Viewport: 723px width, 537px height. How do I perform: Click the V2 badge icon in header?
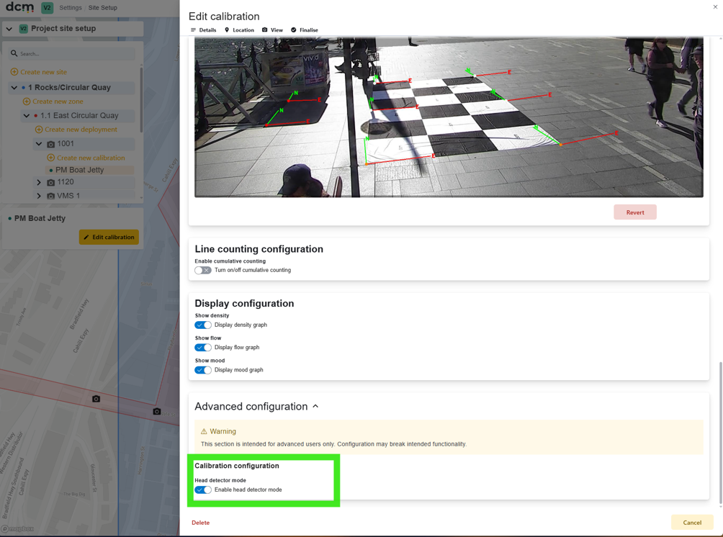(47, 8)
